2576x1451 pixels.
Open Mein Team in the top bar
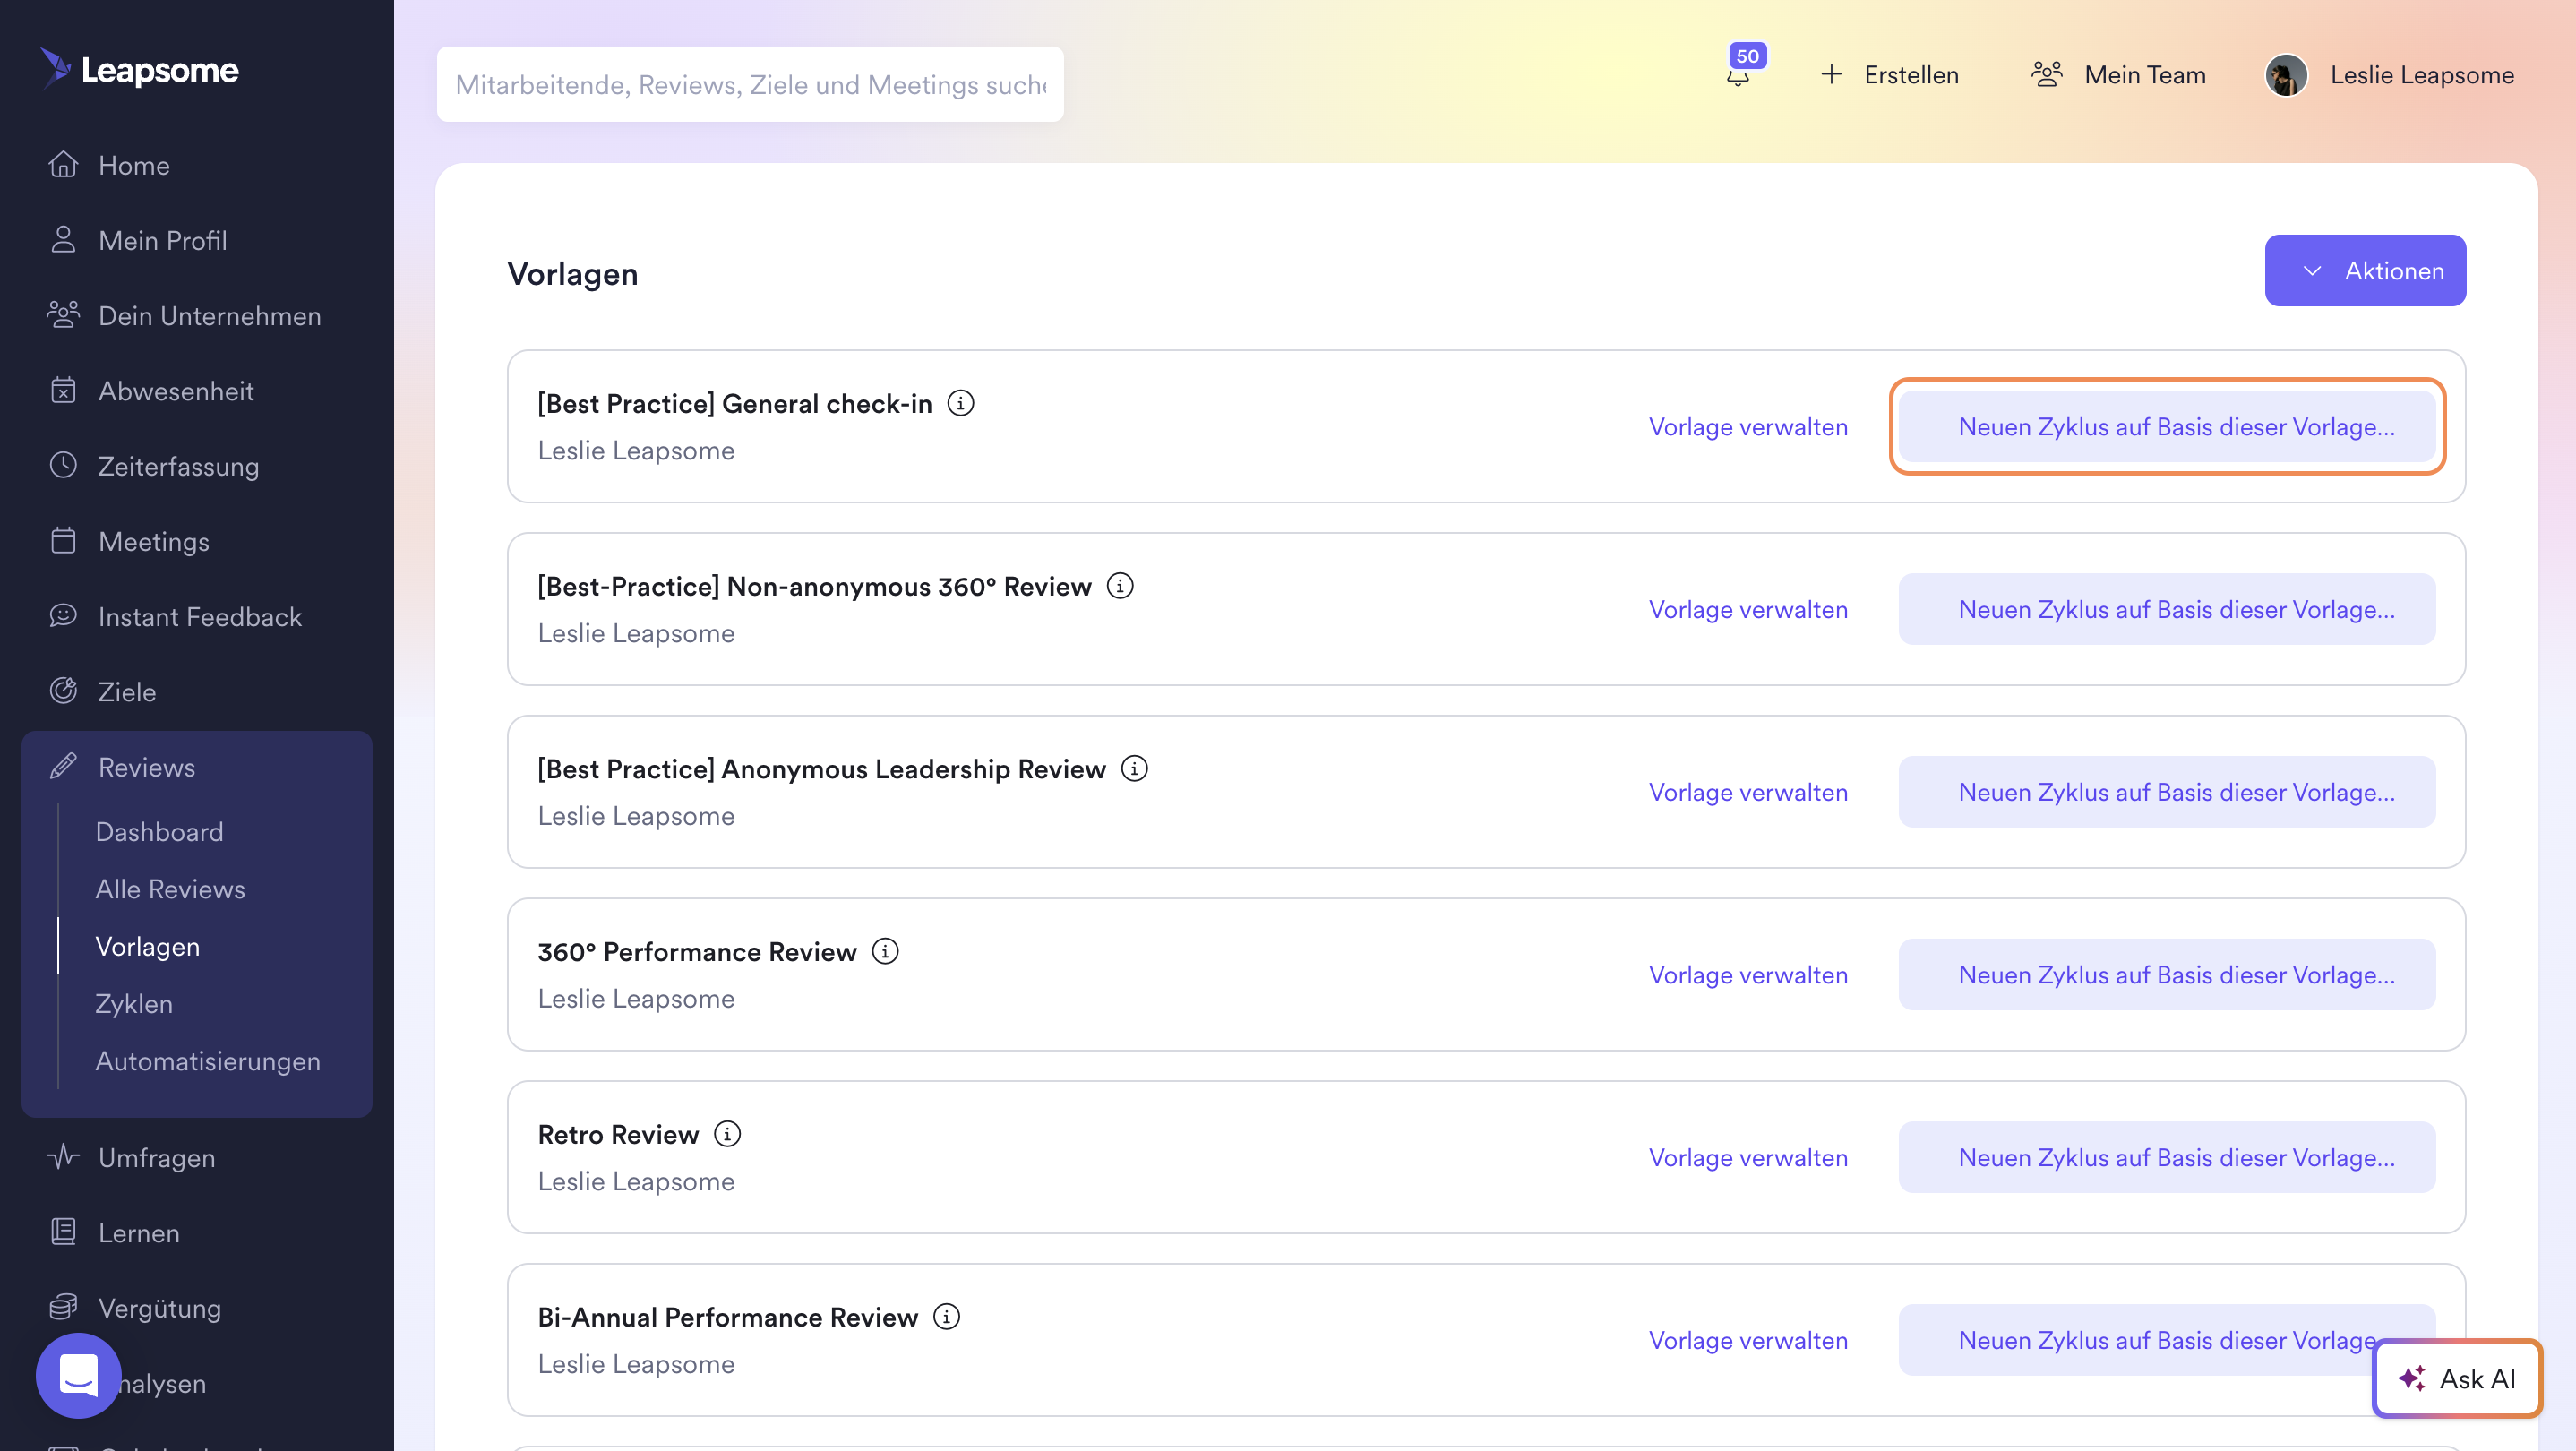click(2144, 75)
